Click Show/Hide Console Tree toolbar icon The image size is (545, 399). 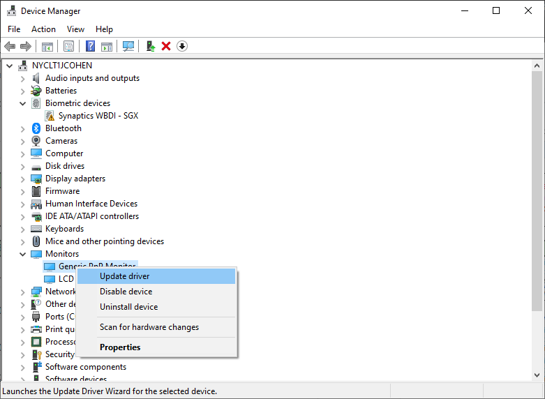47,46
